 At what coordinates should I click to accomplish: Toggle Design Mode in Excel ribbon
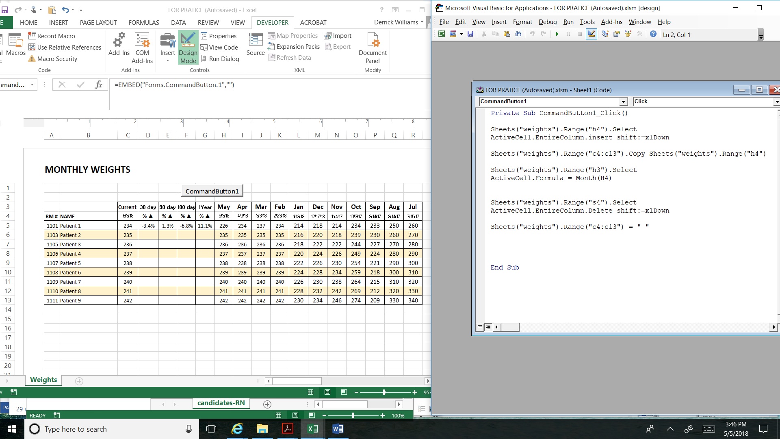pos(188,48)
